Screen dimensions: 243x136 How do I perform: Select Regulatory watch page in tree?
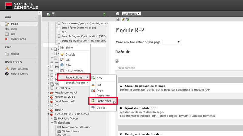click(66, 92)
